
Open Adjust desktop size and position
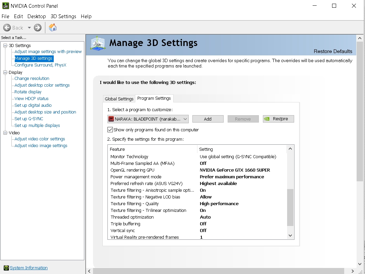45,112
